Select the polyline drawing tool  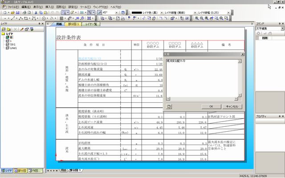[21, 18]
